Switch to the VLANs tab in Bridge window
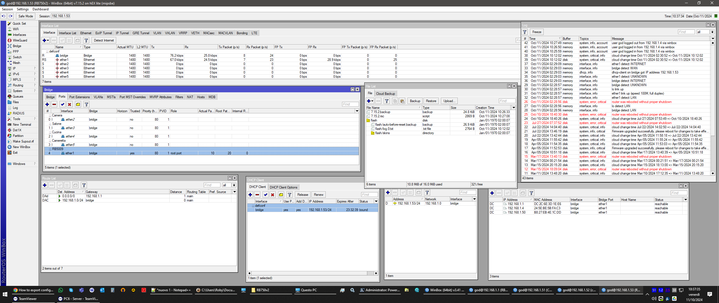This screenshot has width=719, height=303. pos(98,97)
